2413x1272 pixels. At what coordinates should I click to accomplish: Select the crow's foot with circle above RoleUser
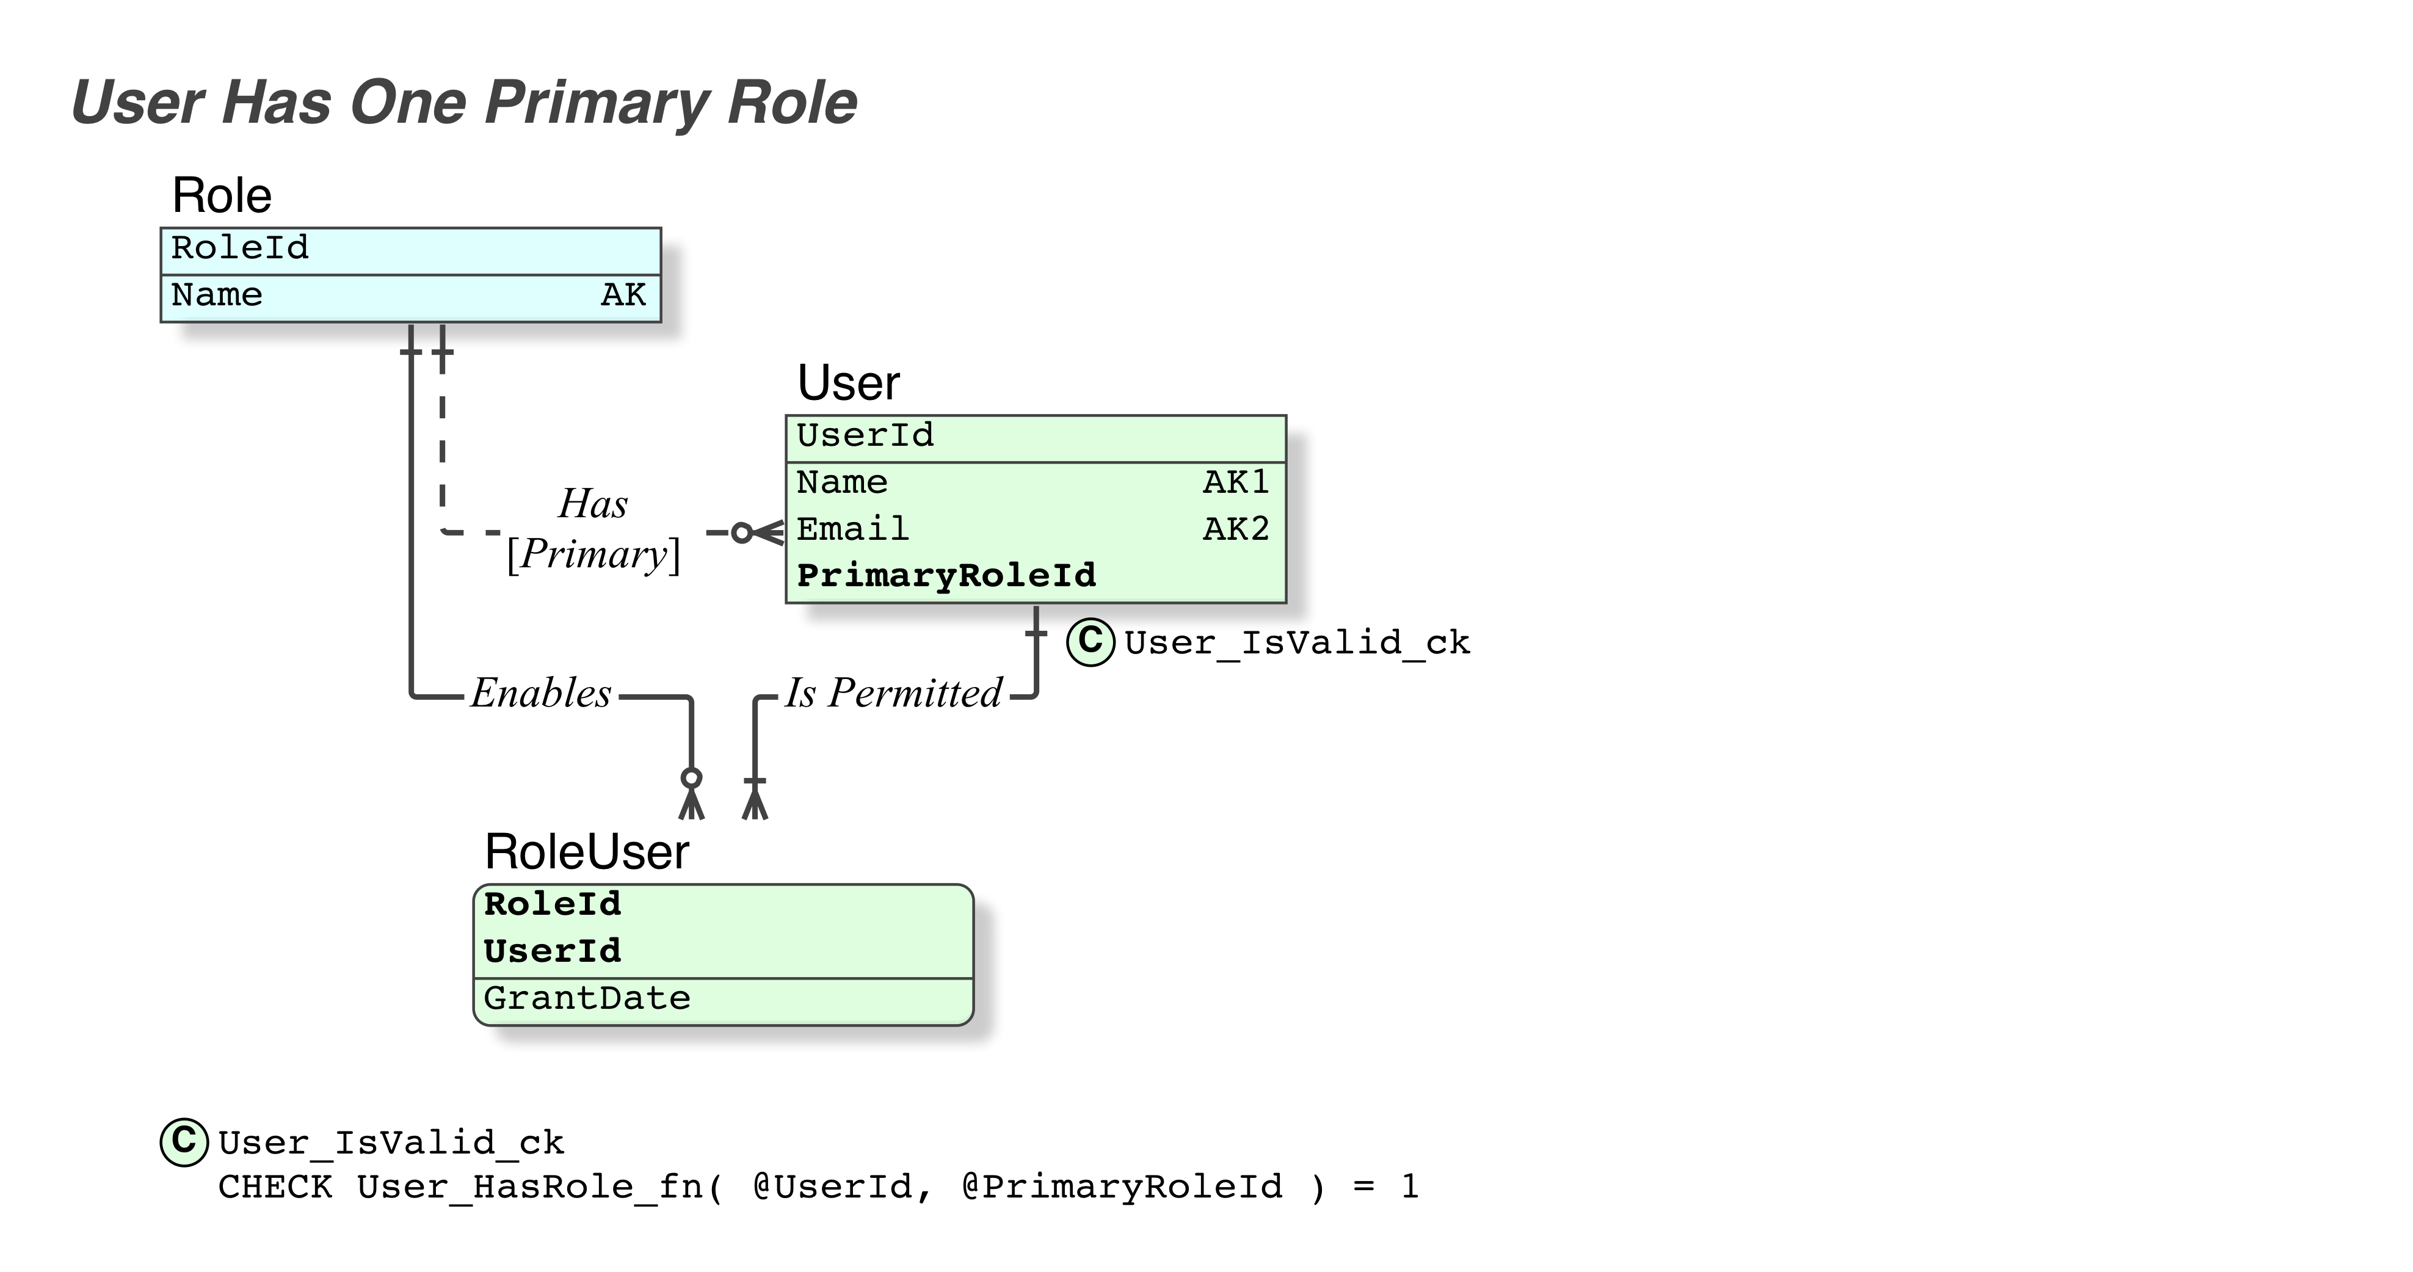pos(691,793)
